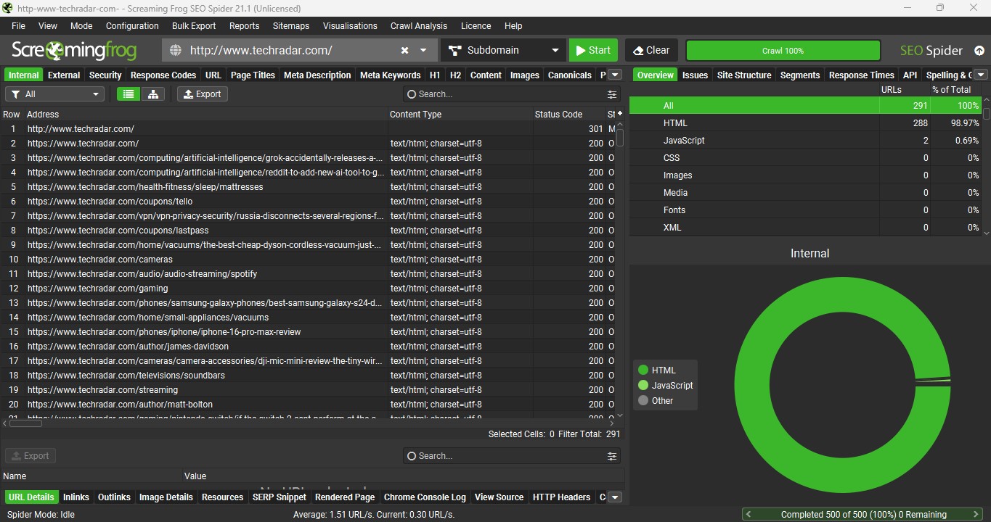
Task: Switch to the Response Codes tab
Action: coord(163,75)
